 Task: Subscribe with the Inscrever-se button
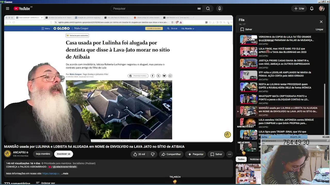tap(63, 154)
